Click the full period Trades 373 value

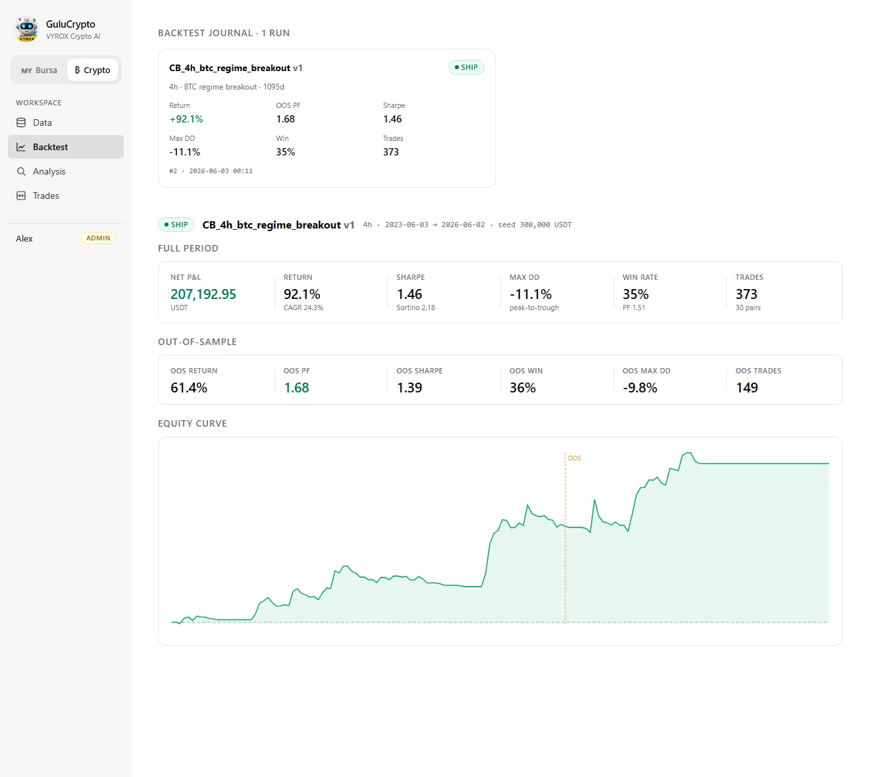(x=747, y=294)
